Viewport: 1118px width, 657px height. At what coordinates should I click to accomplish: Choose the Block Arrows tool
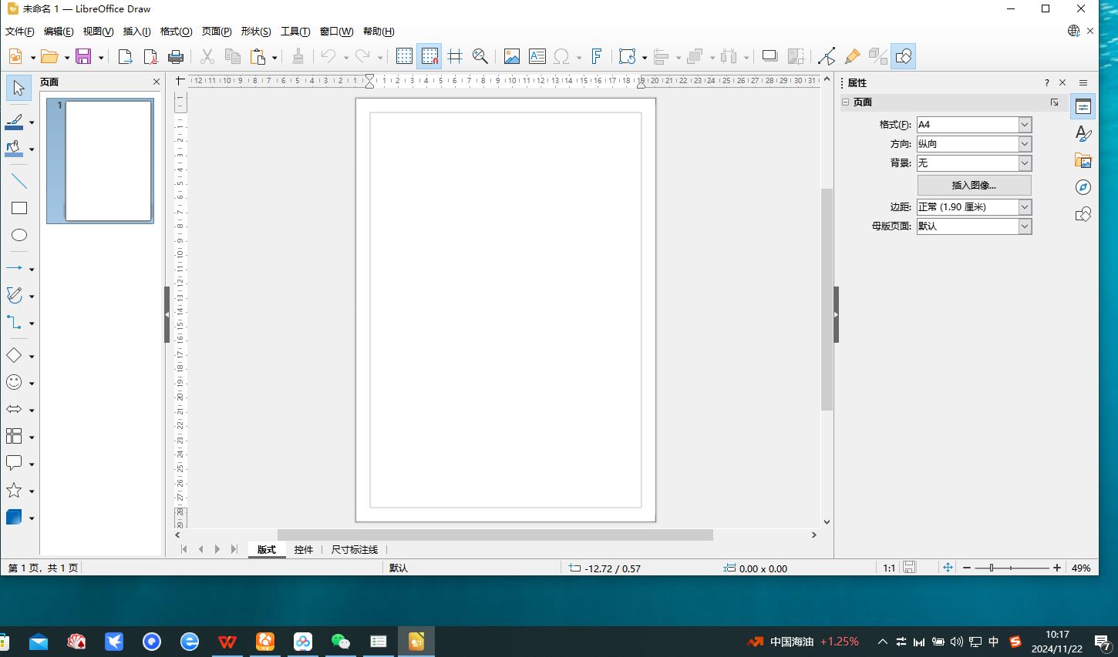(15, 409)
